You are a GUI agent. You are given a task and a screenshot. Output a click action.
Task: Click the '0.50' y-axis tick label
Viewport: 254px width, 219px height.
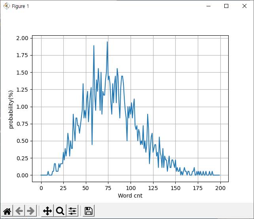22,141
